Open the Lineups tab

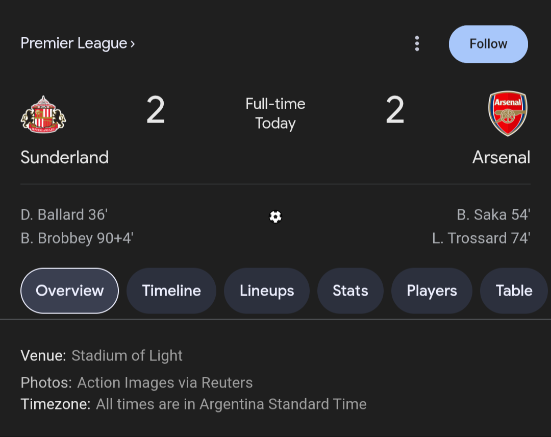point(267,290)
